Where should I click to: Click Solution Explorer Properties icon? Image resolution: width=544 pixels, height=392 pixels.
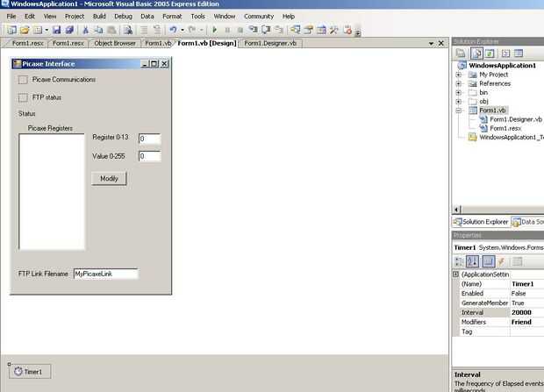(461, 53)
